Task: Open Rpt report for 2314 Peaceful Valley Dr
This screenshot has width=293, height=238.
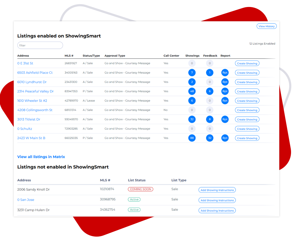Action: click(x=225, y=91)
